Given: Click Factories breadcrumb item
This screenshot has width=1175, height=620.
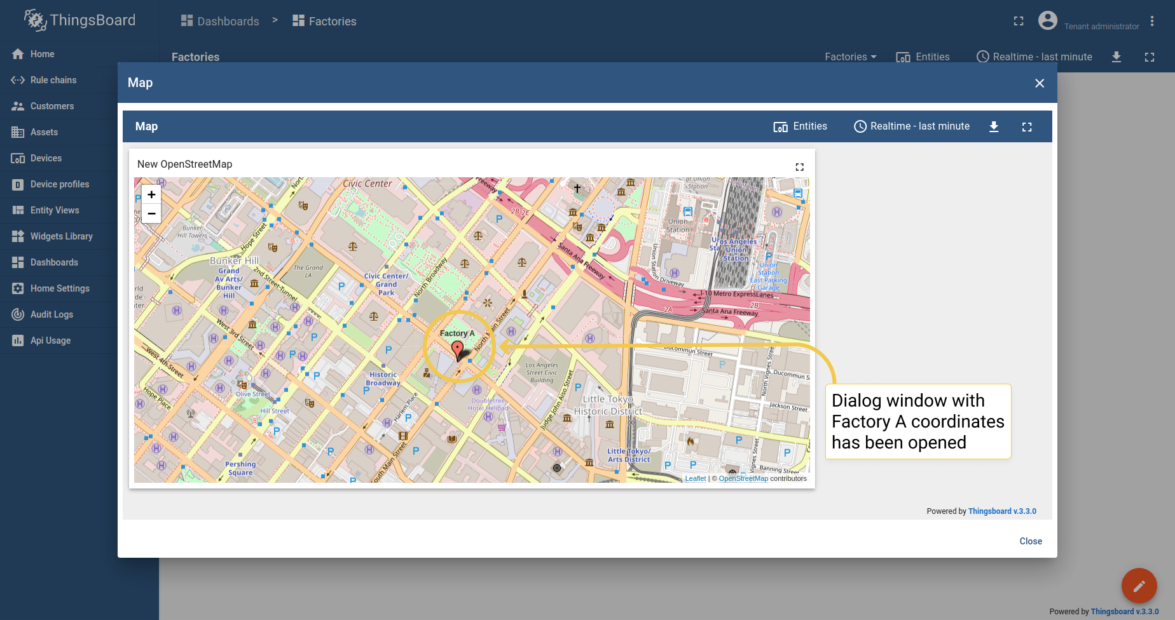Looking at the screenshot, I should point(324,21).
